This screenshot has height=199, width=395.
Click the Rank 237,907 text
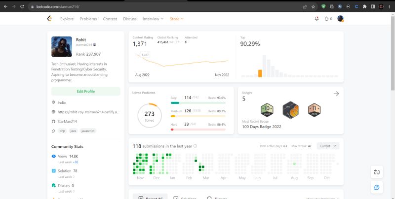click(88, 54)
